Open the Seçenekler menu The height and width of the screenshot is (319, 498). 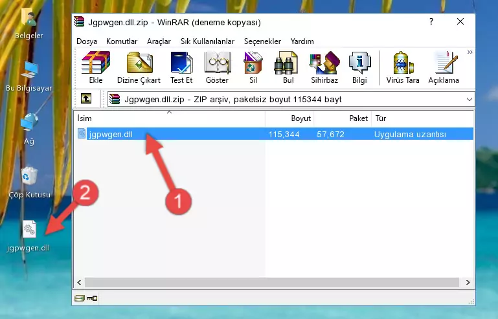[262, 41]
